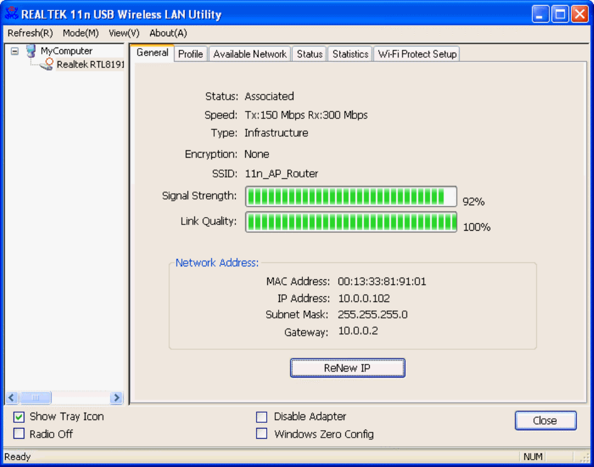This screenshot has width=594, height=467.
Task: Click the Associated status value
Action: tap(270, 96)
